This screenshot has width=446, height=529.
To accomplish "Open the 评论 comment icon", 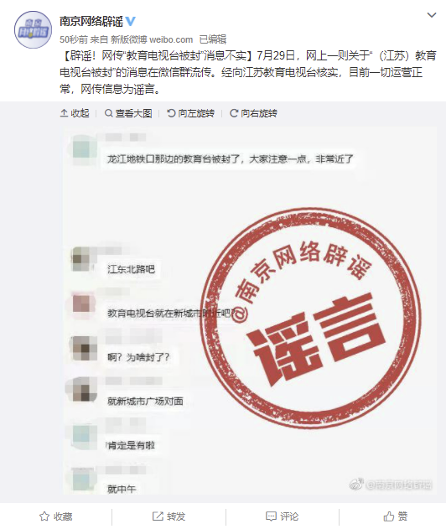I will (271, 516).
